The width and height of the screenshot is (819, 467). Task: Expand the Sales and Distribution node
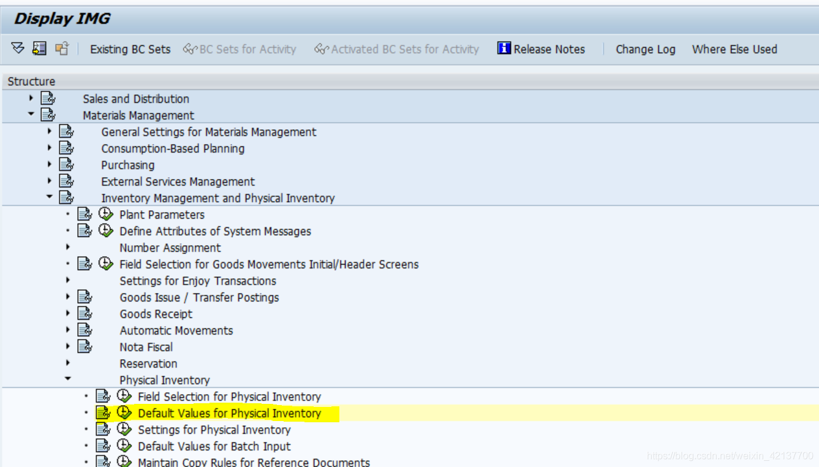[x=31, y=98]
